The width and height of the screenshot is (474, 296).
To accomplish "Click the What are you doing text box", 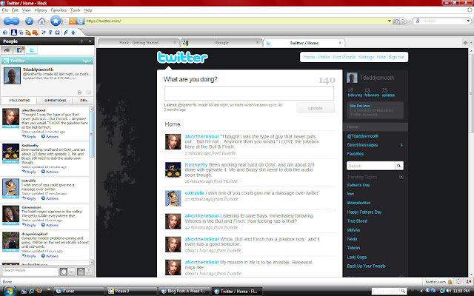I will [249, 93].
